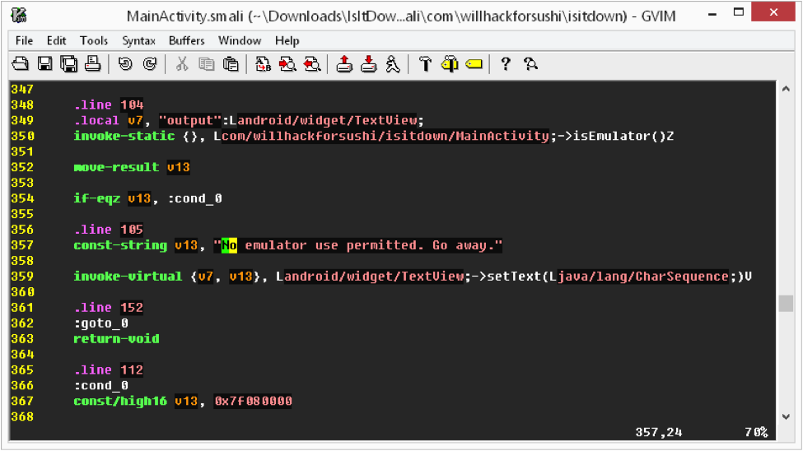Image resolution: width=803 pixels, height=451 pixels.
Task: Click the Save all files icon
Action: coord(68,64)
